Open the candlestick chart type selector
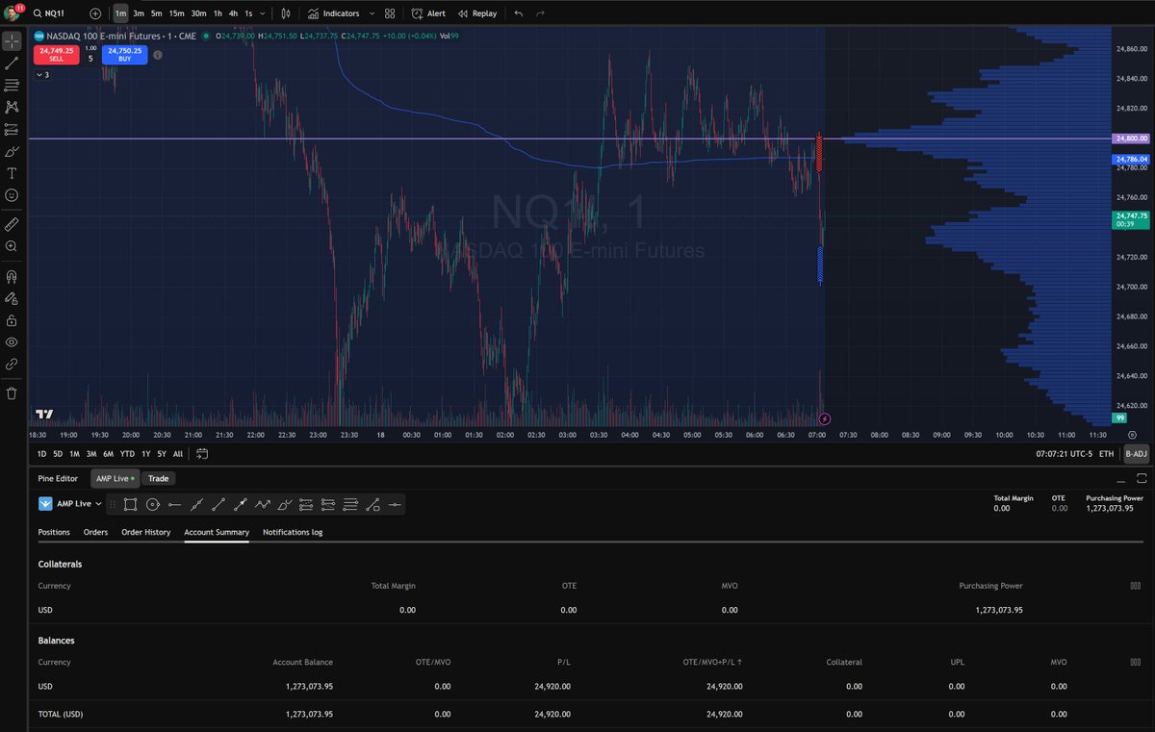 click(x=286, y=13)
